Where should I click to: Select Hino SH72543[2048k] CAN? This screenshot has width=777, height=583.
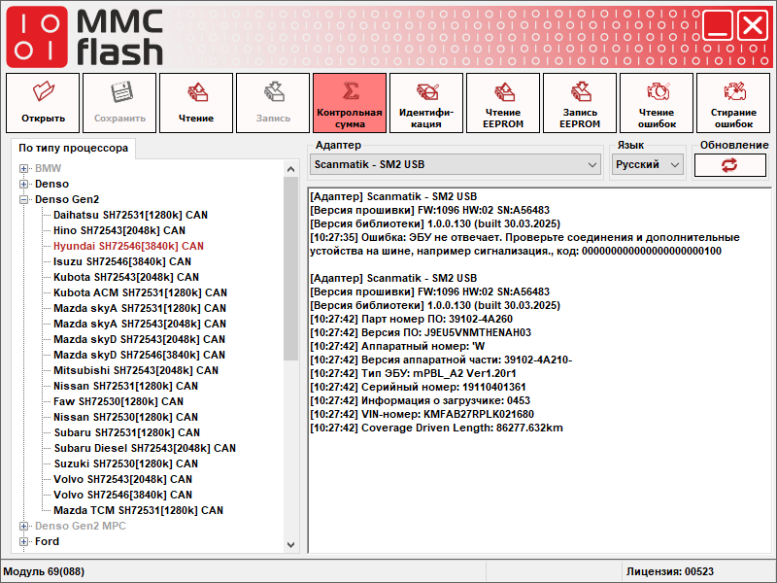point(119,230)
